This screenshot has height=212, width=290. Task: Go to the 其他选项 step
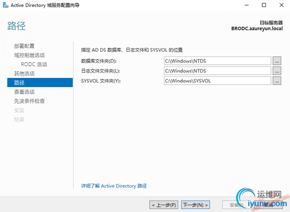24,74
